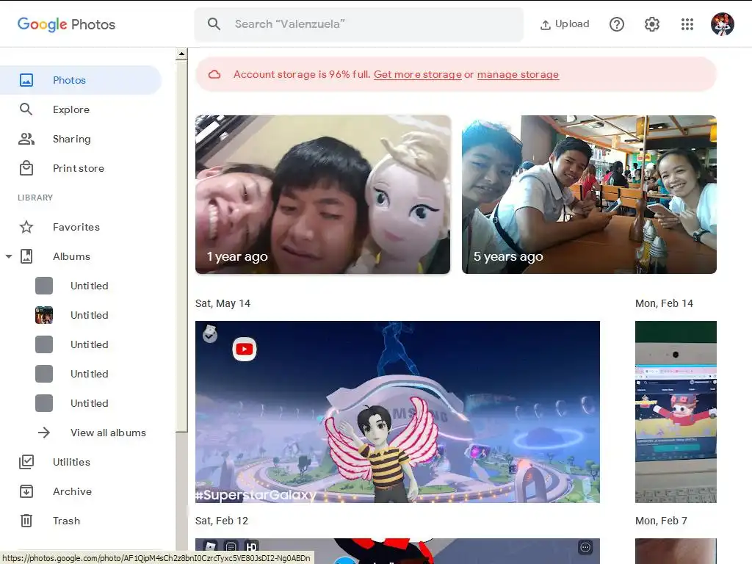
Task: Open Favorites in the library
Action: point(81,227)
